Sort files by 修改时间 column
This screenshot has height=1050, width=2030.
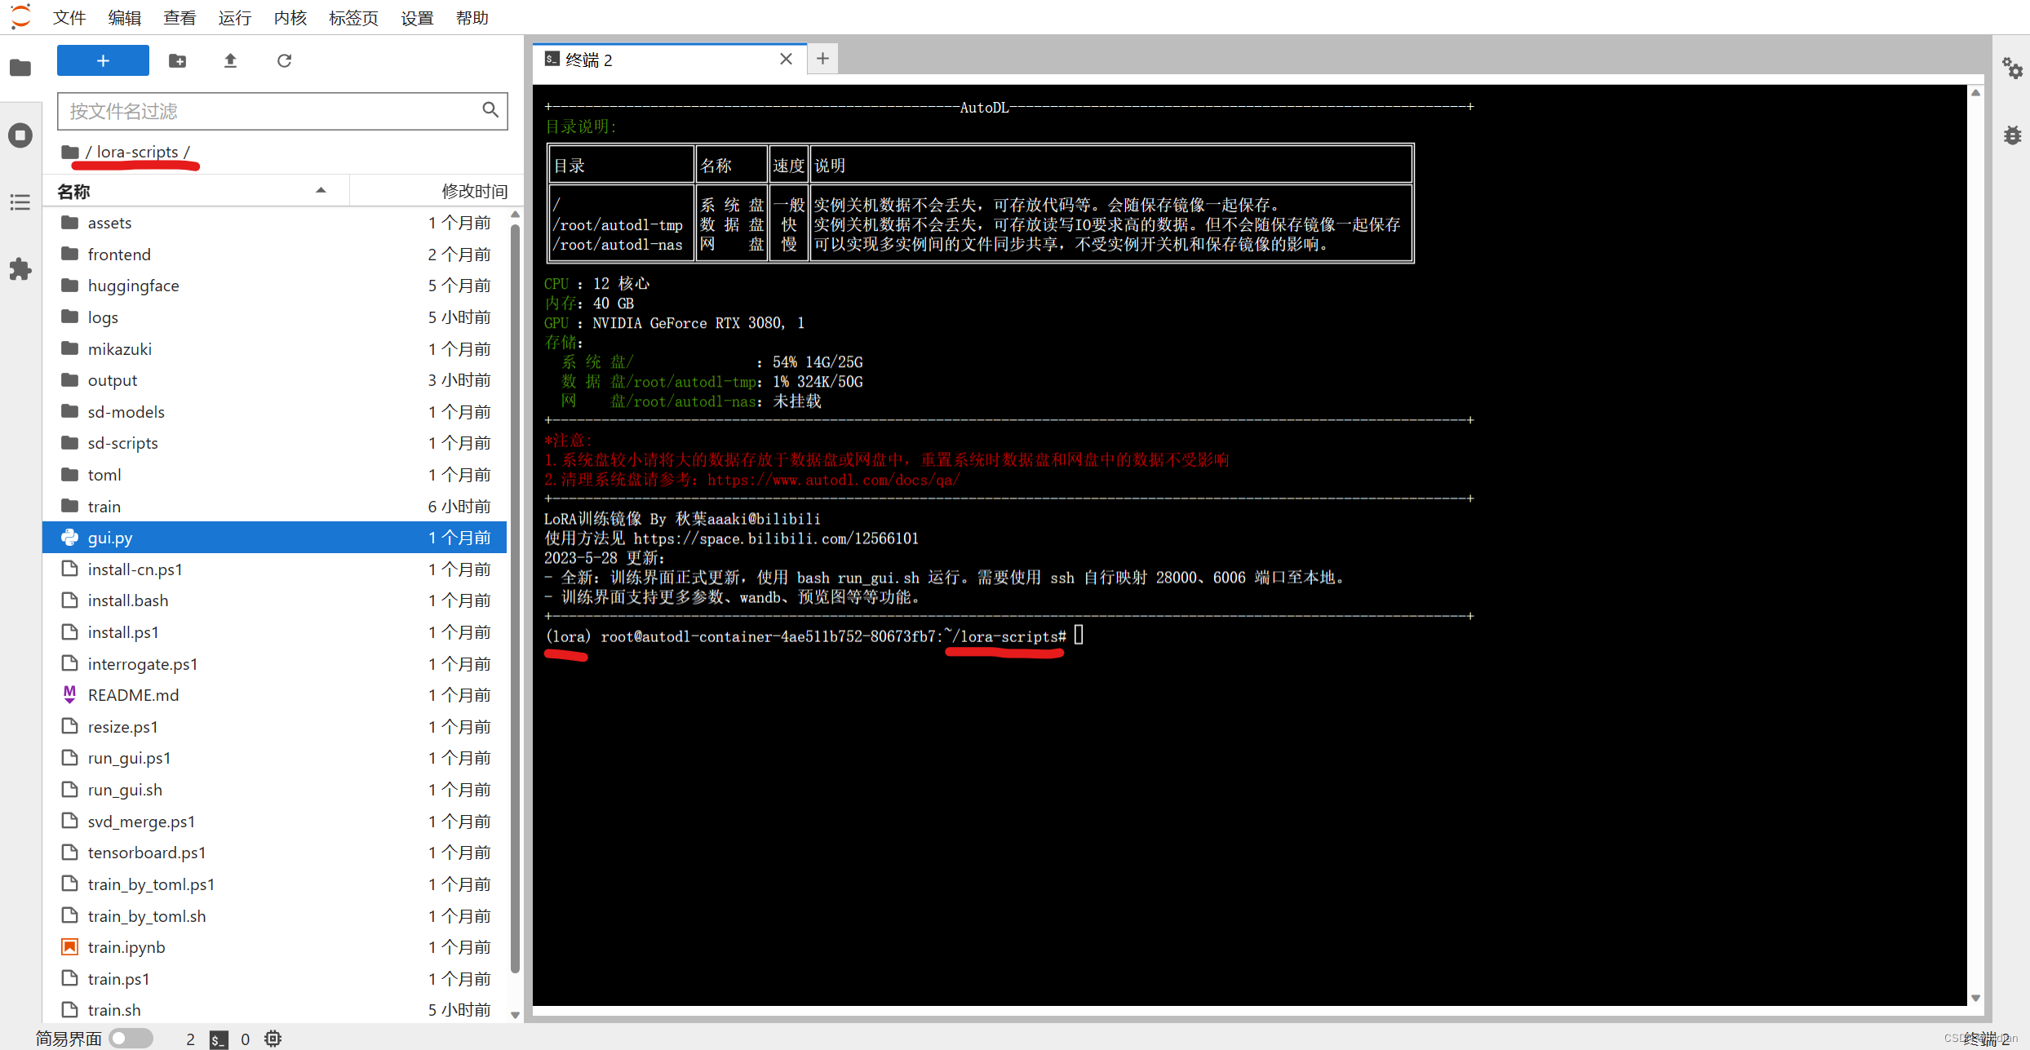(474, 191)
